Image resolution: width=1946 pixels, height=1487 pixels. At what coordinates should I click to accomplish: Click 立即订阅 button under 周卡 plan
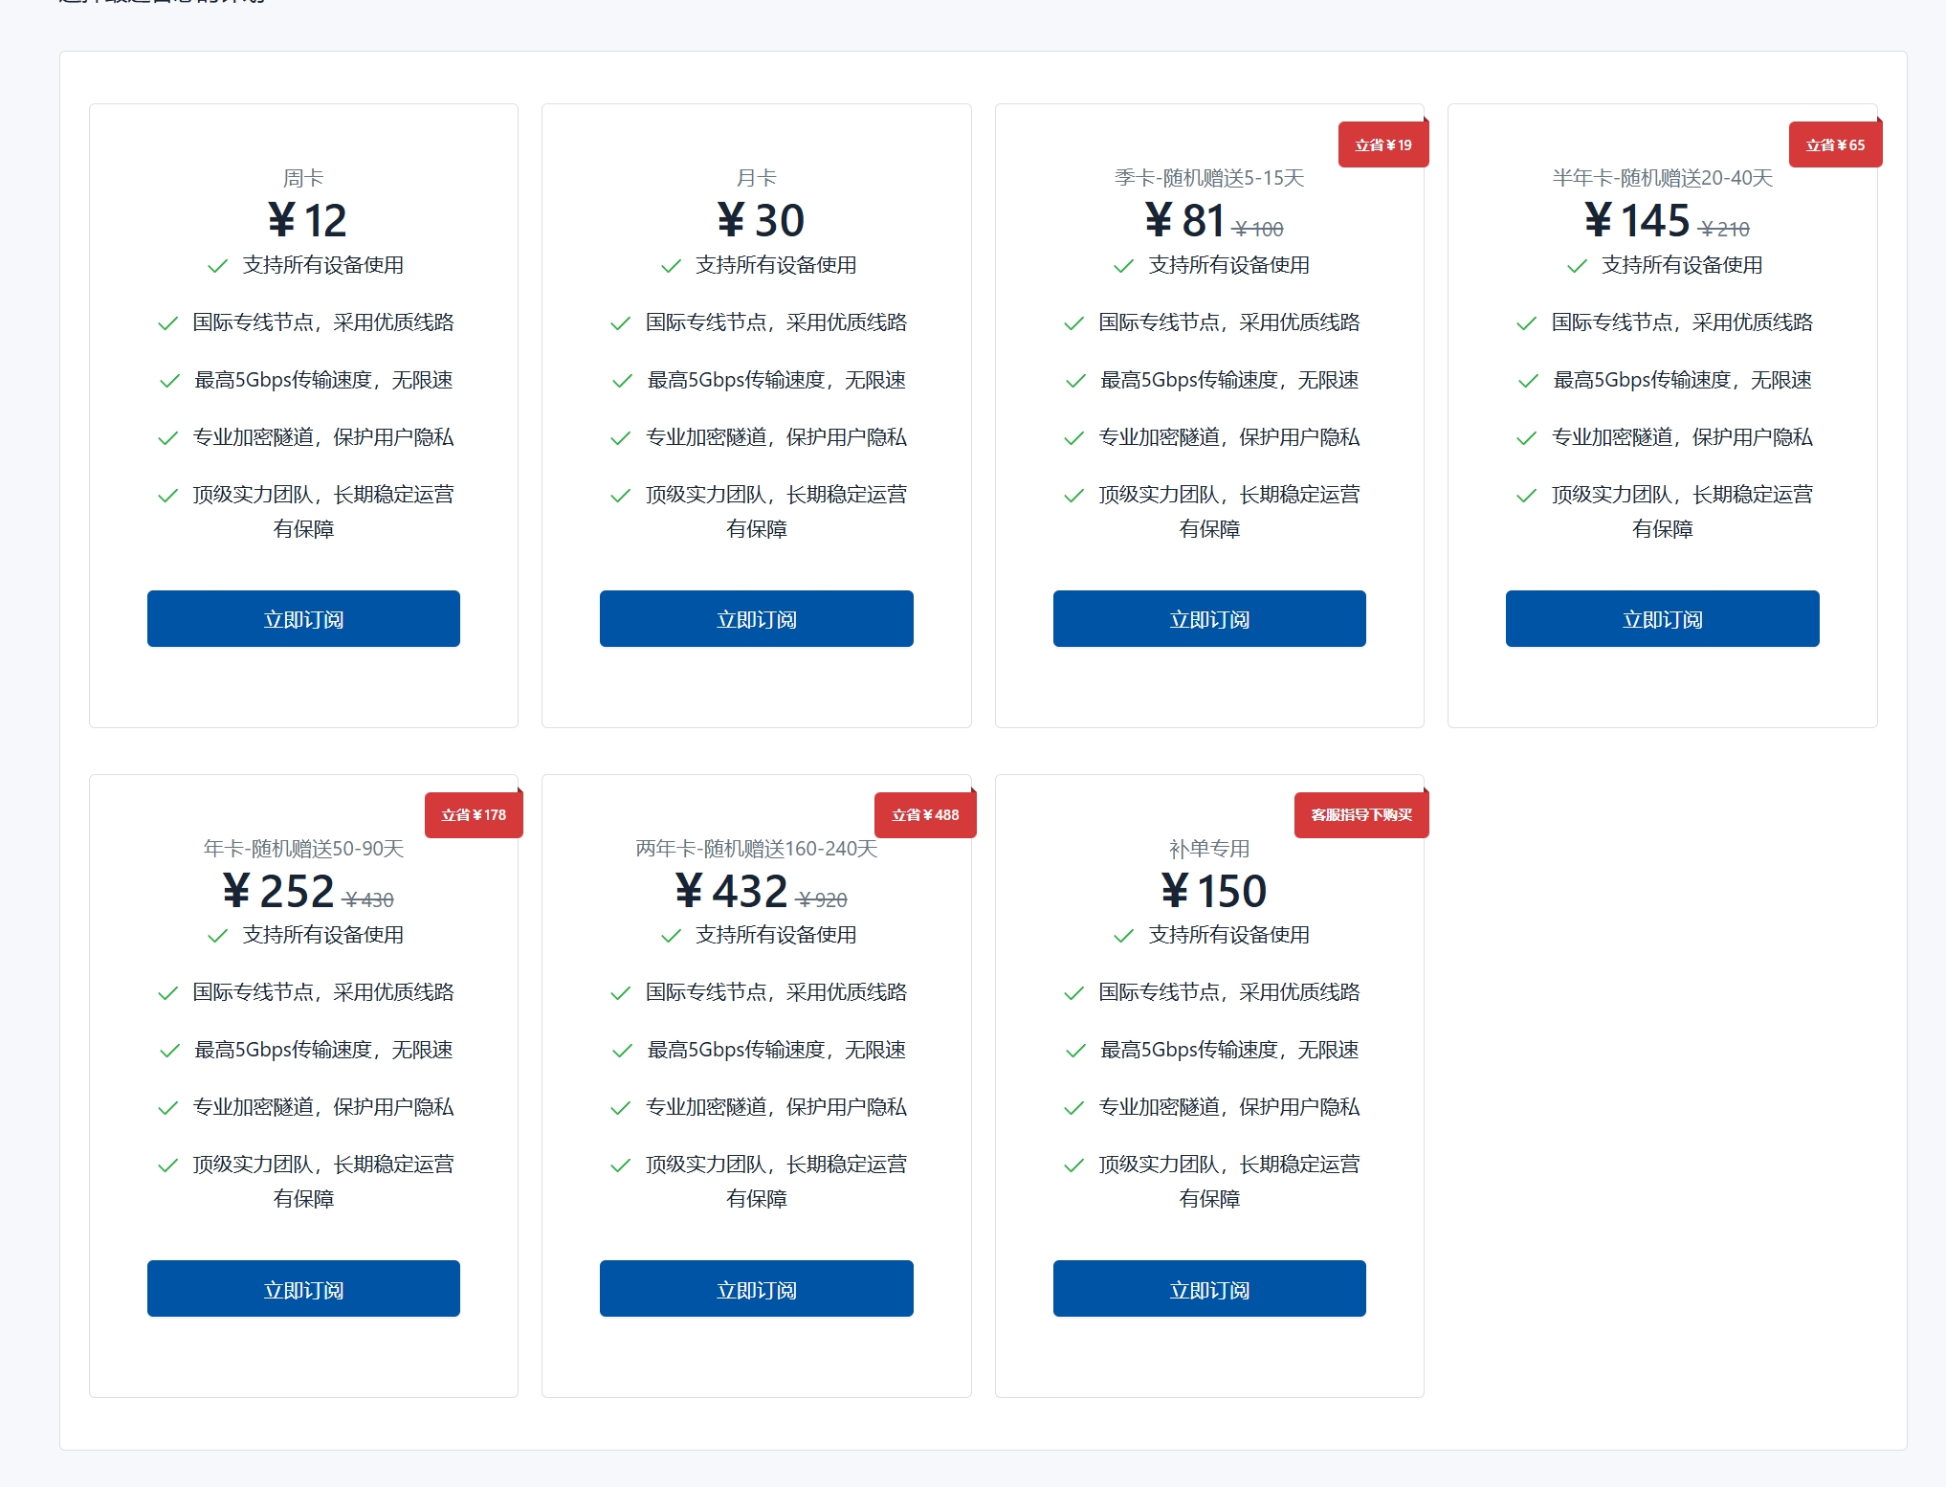(x=303, y=619)
